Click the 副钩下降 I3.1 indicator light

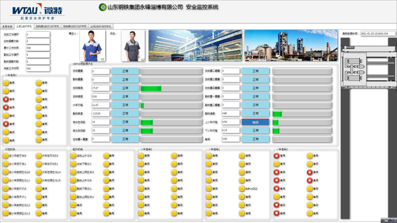point(73,189)
